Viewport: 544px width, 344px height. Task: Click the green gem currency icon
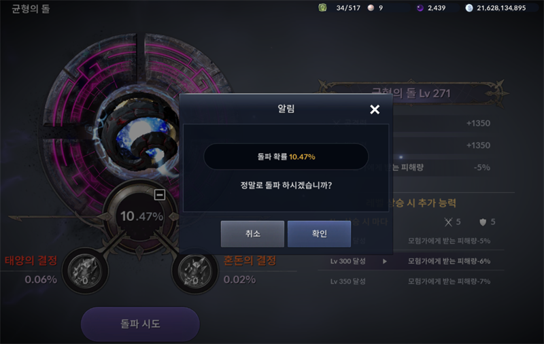tap(322, 7)
